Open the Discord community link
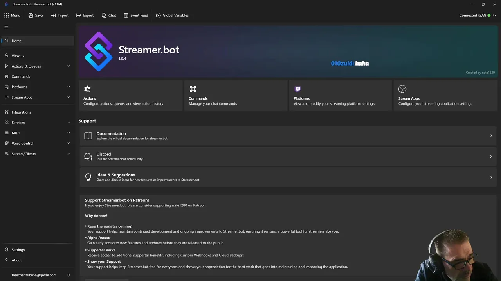This screenshot has width=501, height=281. click(x=288, y=157)
